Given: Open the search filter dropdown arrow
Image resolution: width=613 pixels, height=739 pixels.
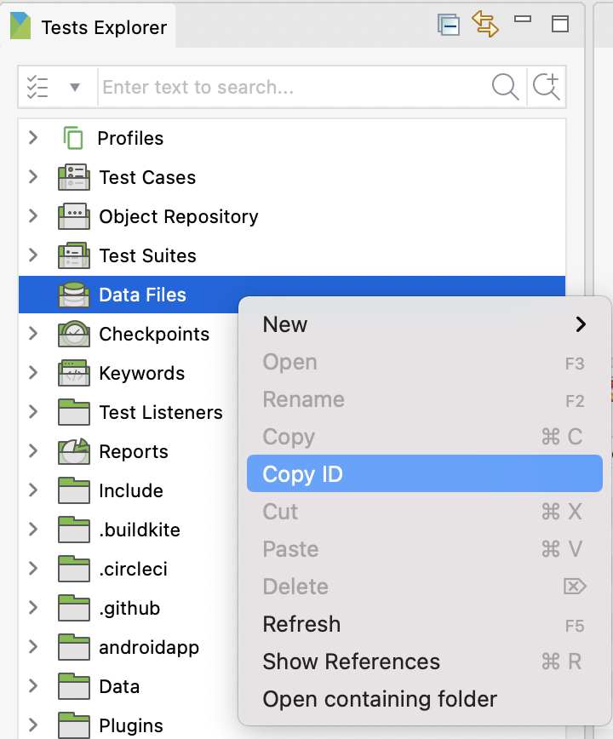Looking at the screenshot, I should tap(74, 87).
